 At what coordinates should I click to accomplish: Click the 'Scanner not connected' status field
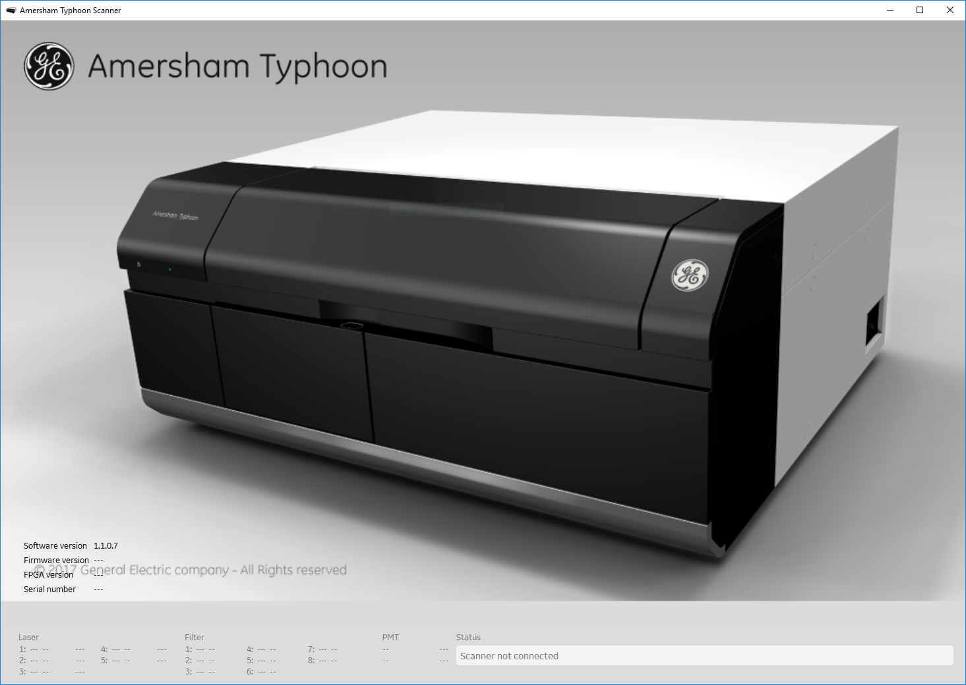pyautogui.click(x=705, y=656)
